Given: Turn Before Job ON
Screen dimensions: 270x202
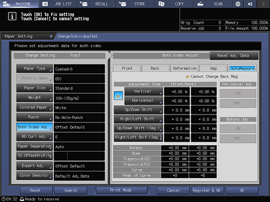Looking at the screenshot, I should point(238,129).
